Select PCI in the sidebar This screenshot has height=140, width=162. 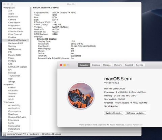[x=10, y=52]
